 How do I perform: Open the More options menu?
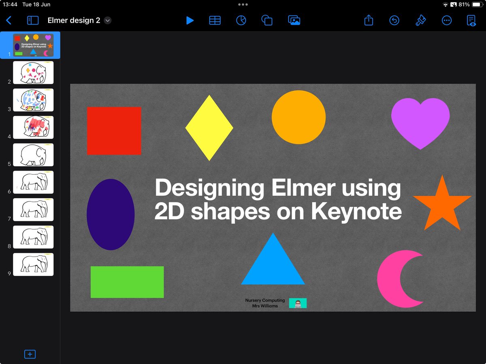(447, 20)
